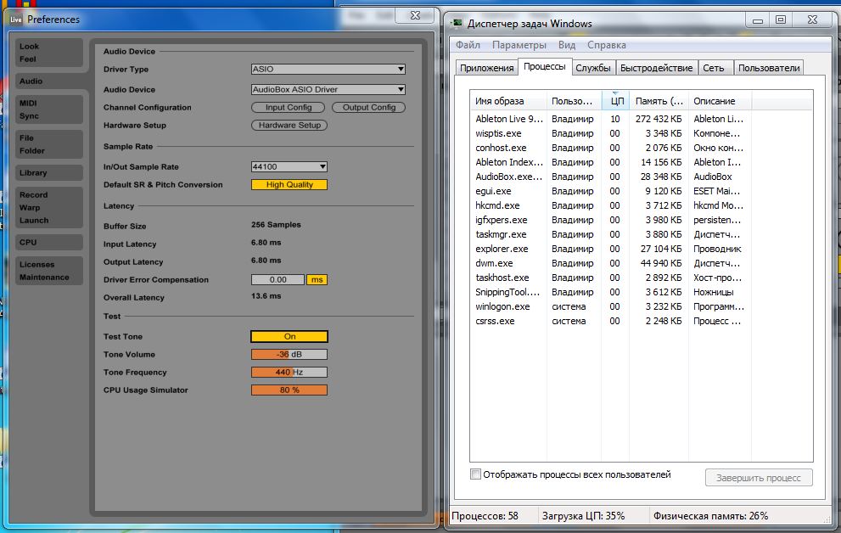Sort by the Описание column header

(x=720, y=101)
